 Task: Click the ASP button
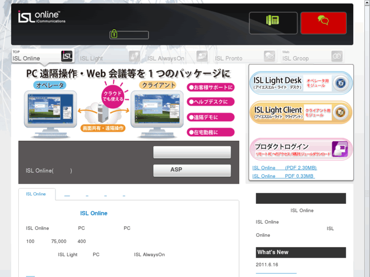192,170
